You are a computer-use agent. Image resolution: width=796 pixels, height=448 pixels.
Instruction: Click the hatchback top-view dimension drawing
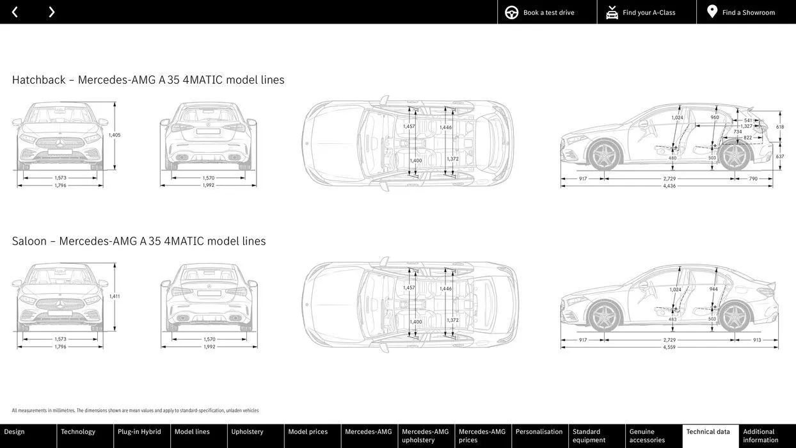click(408, 143)
